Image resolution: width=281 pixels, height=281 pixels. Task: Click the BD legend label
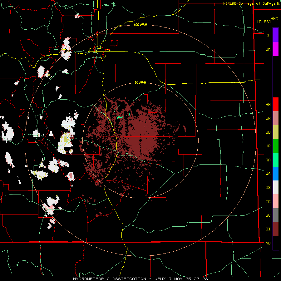pos(268,132)
